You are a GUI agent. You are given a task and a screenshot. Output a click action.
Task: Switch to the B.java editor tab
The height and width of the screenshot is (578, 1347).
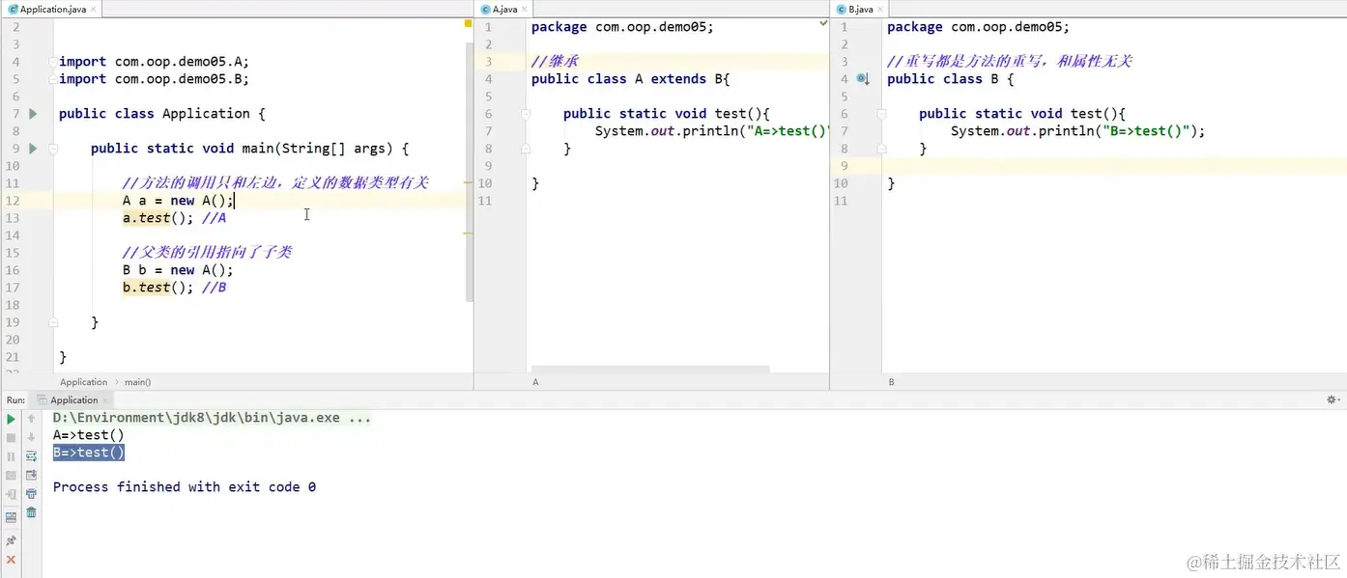pyautogui.click(x=860, y=9)
